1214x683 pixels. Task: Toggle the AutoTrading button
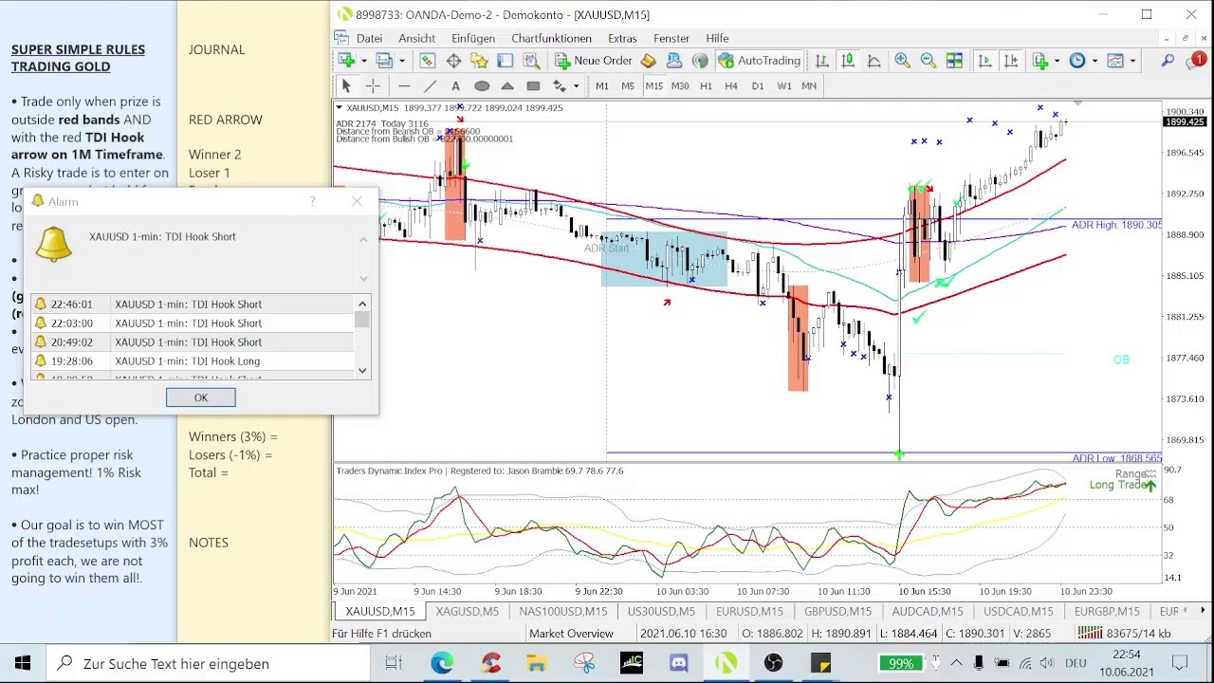pos(759,61)
